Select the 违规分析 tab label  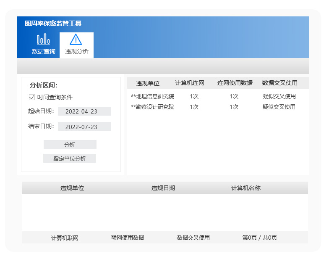pos(76,51)
